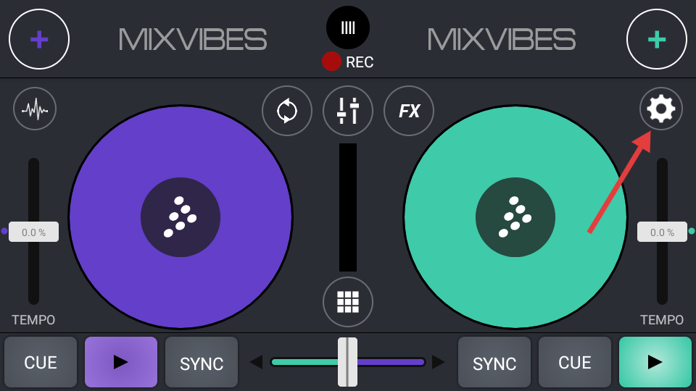696x391 pixels.
Task: Open the sample pads grid icon
Action: click(x=348, y=301)
